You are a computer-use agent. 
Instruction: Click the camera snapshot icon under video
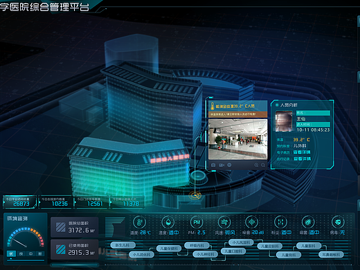tap(213, 165)
